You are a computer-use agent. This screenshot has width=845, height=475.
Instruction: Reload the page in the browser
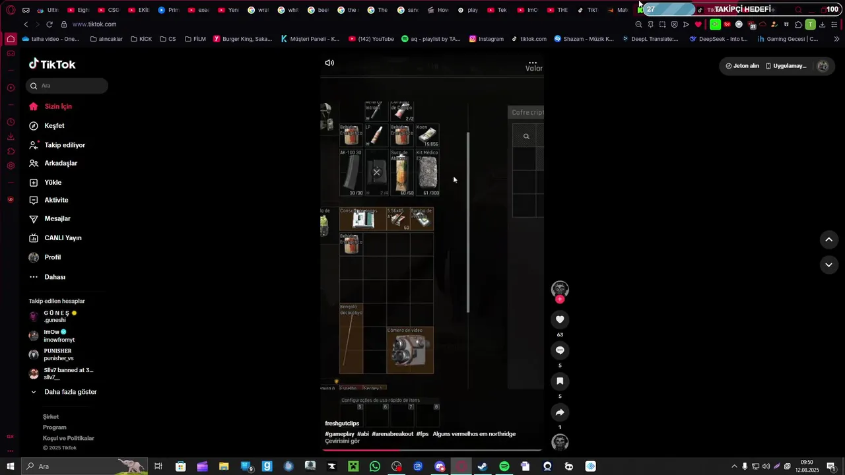tap(50, 24)
